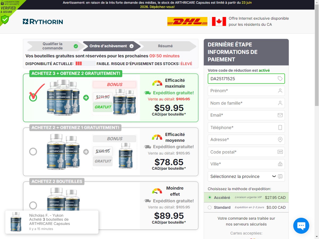
Task: Click the phone icon in Téléphone field
Action: click(x=280, y=127)
